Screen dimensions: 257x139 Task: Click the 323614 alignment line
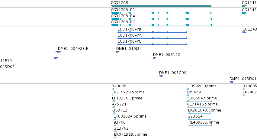(200, 119)
